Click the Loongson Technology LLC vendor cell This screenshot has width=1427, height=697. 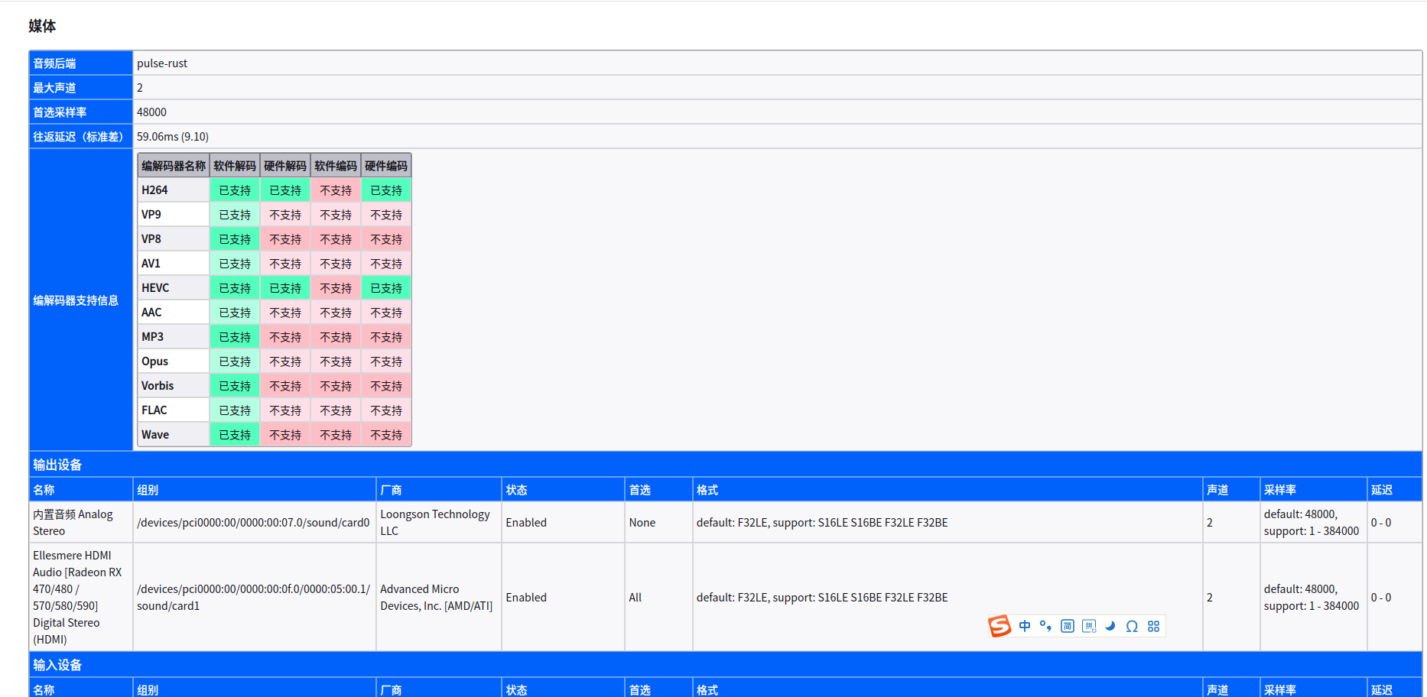[x=438, y=523]
